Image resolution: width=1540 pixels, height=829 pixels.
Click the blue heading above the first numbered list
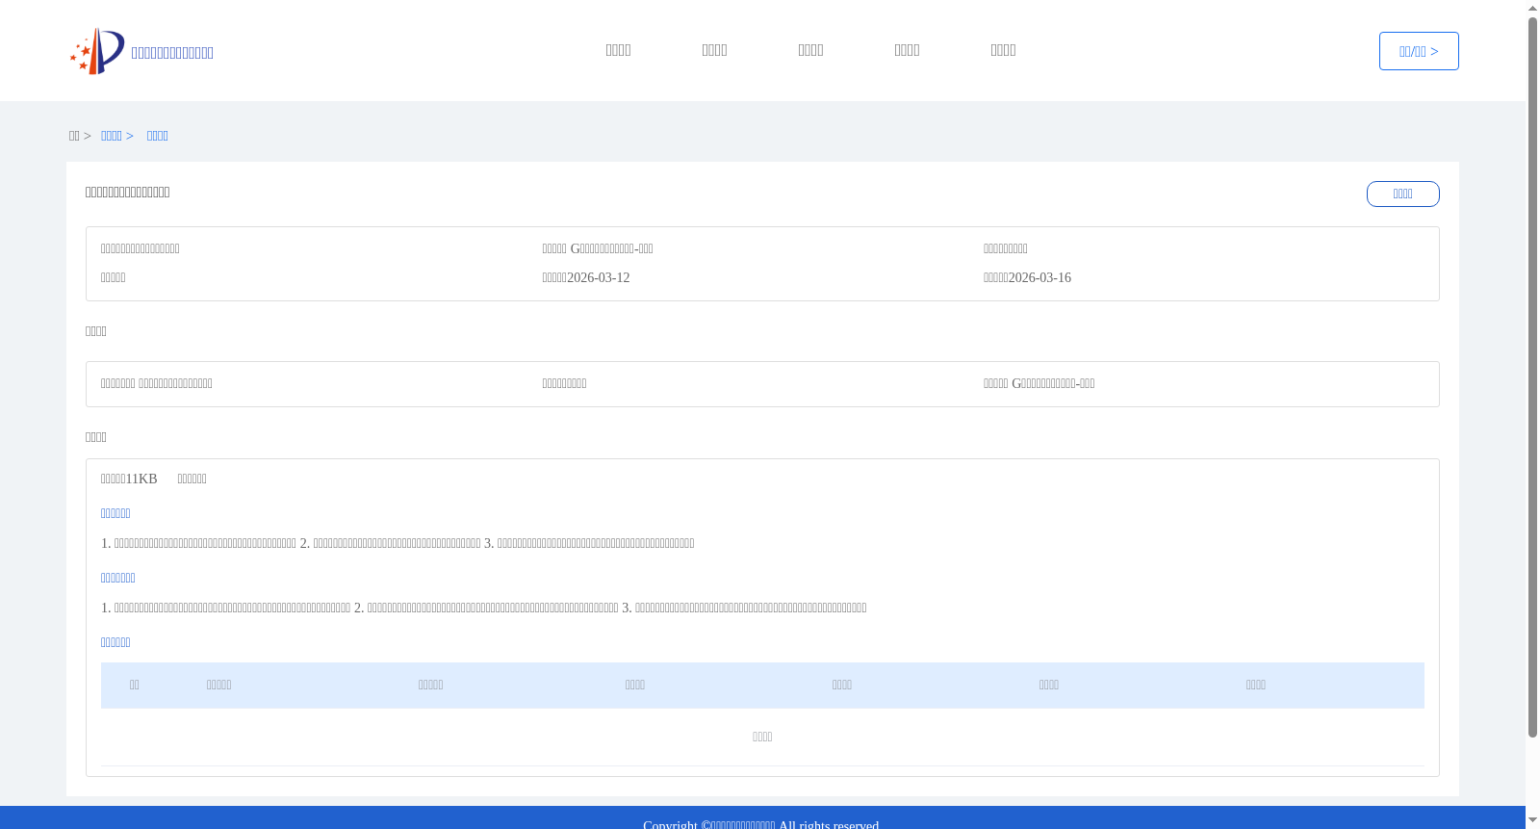(x=115, y=513)
